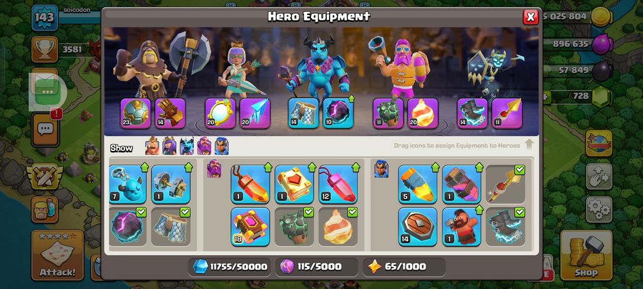Toggle the Grand Warden show filter

(204, 146)
